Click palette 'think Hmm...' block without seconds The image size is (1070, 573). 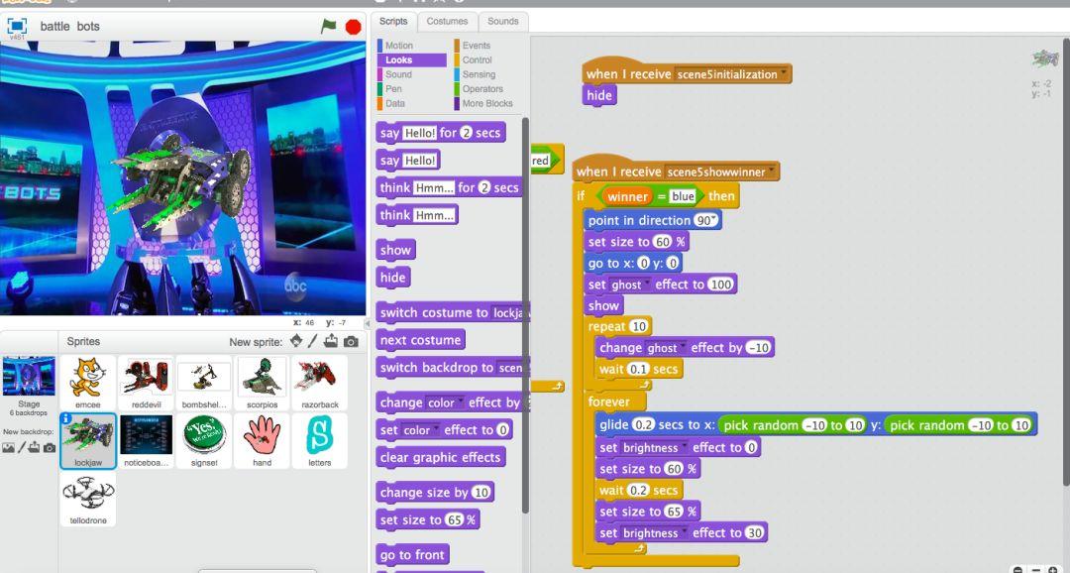417,215
